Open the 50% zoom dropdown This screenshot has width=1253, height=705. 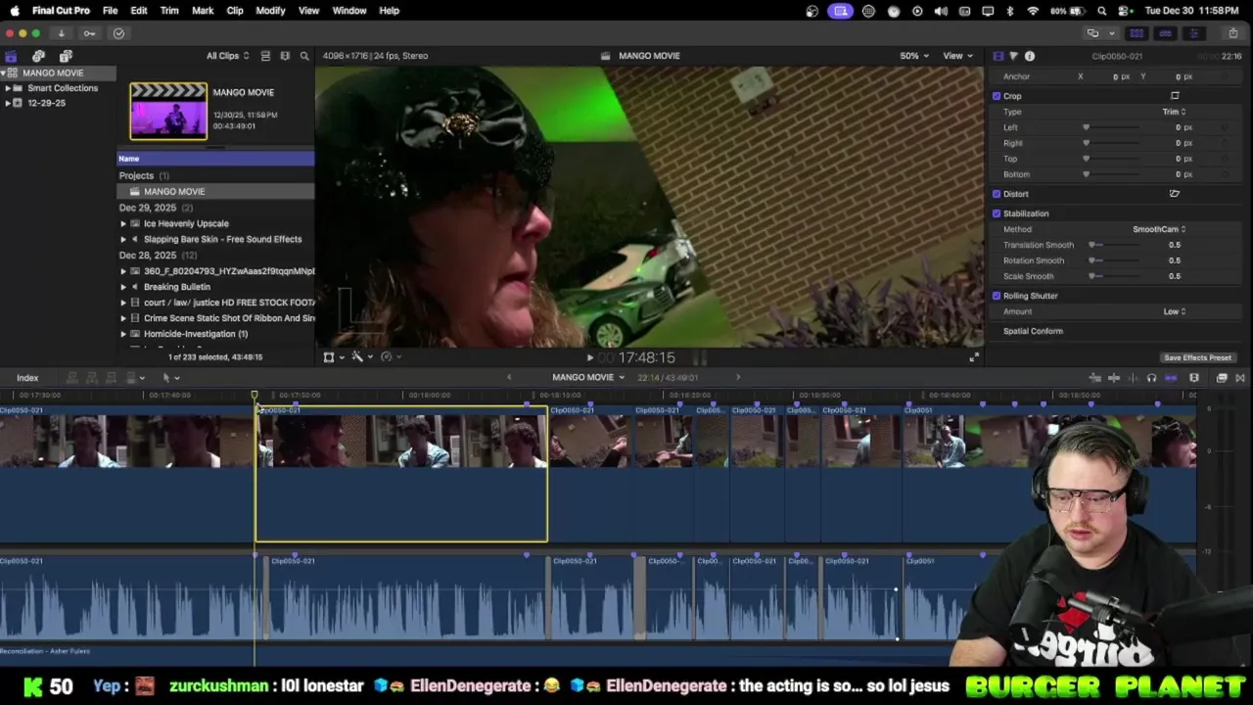(914, 56)
